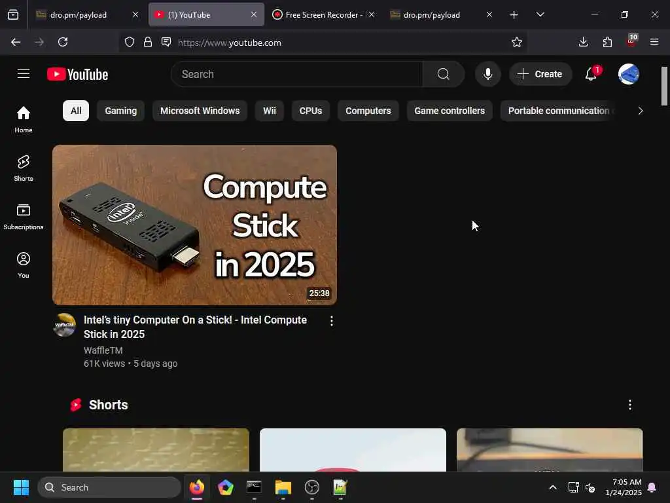Open File Explorer from the taskbar
Viewport: 670px width, 503px height.
coord(283,487)
